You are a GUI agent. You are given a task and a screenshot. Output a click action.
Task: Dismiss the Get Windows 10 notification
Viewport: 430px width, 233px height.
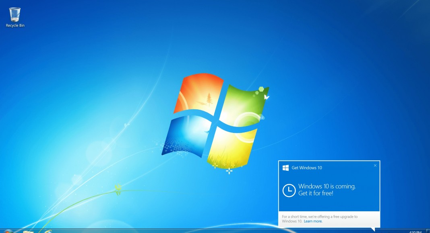tap(375, 166)
